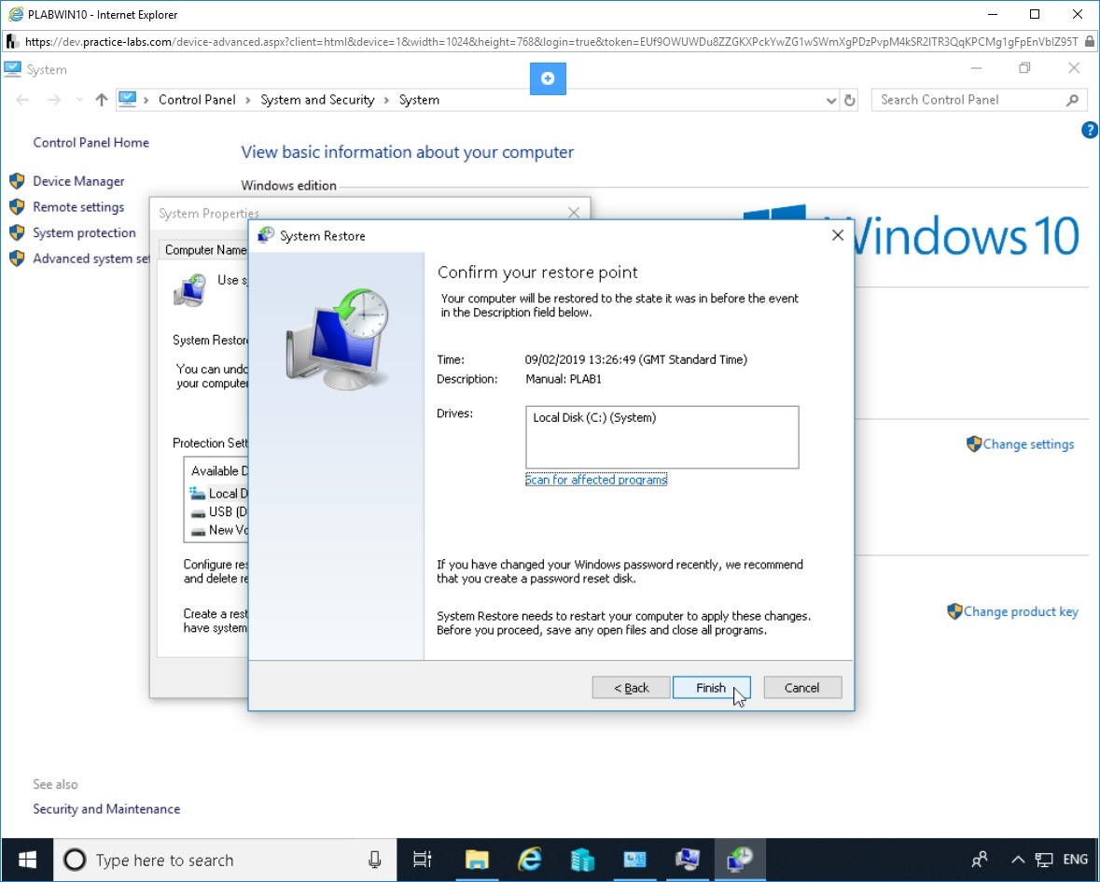Go up one level with the up arrow
The image size is (1100, 882).
102,100
